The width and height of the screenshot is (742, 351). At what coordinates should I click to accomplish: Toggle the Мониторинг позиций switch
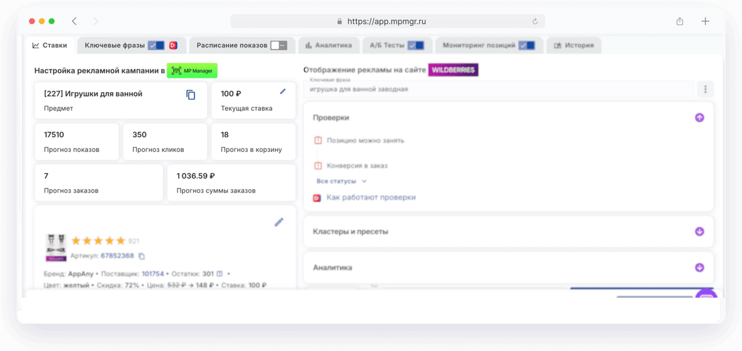tap(527, 45)
